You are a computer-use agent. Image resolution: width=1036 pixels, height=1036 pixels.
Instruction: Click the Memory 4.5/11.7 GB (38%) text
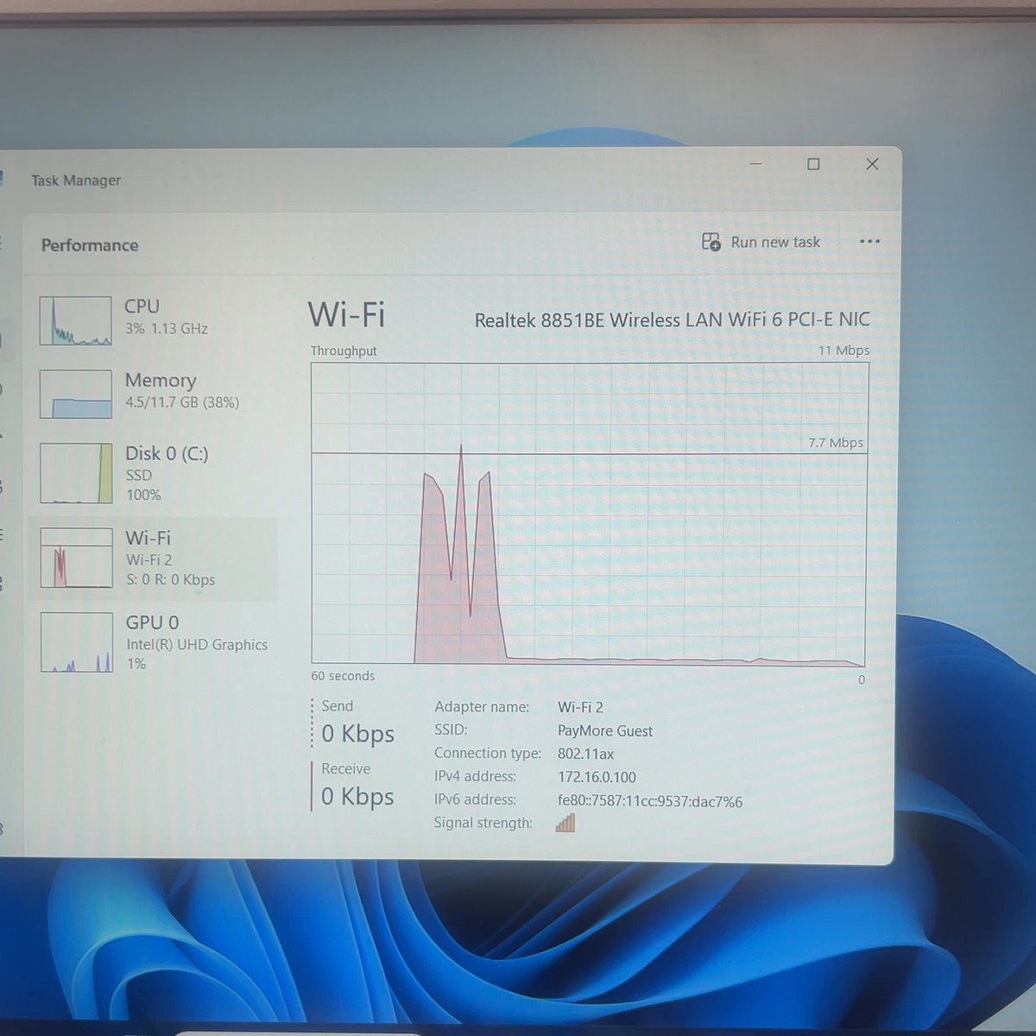182,402
